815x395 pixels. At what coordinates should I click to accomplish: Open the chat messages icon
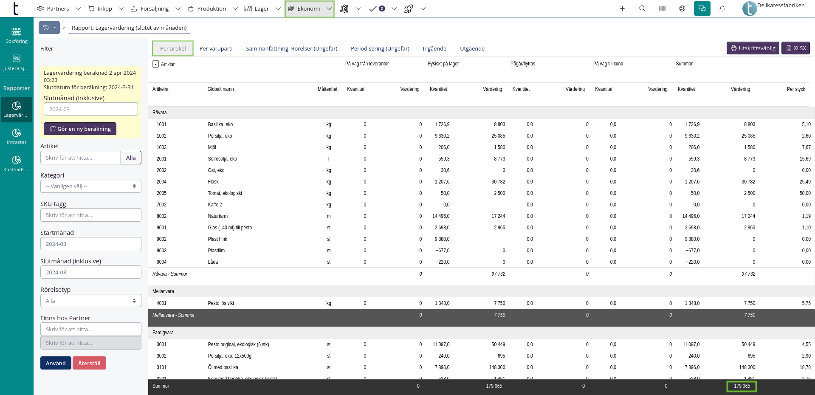pyautogui.click(x=702, y=8)
